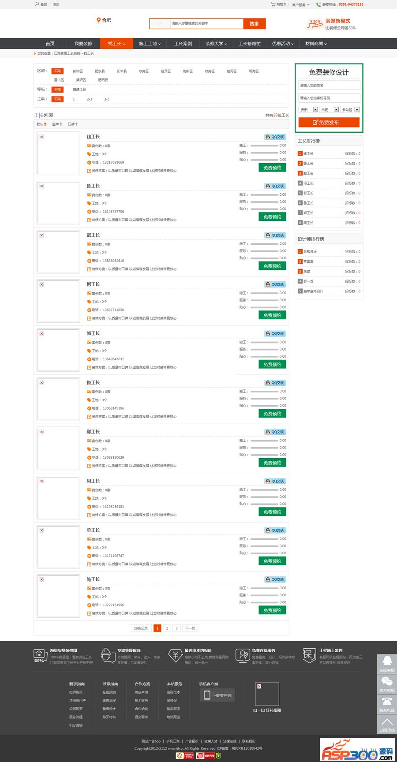Click 免费预约 button for 鲁工长
The height and width of the screenshot is (762, 397).
coord(272,217)
